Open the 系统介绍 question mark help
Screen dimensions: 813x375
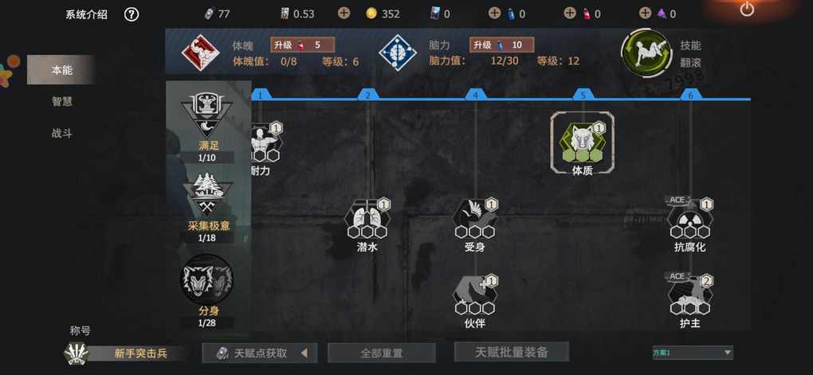point(132,14)
